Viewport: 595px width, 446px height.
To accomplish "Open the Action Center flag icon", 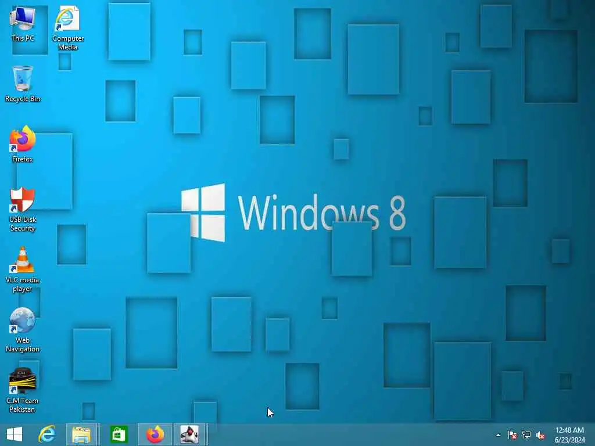I will pos(512,435).
